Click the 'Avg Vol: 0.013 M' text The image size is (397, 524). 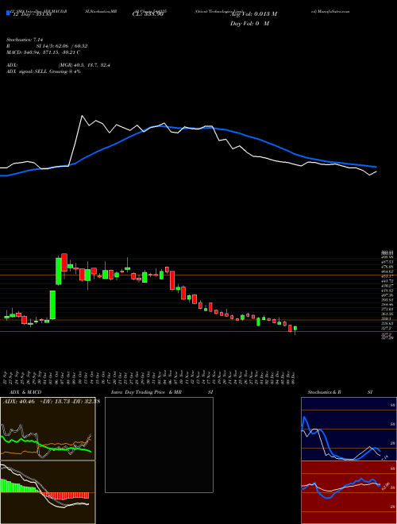pyautogui.click(x=253, y=14)
